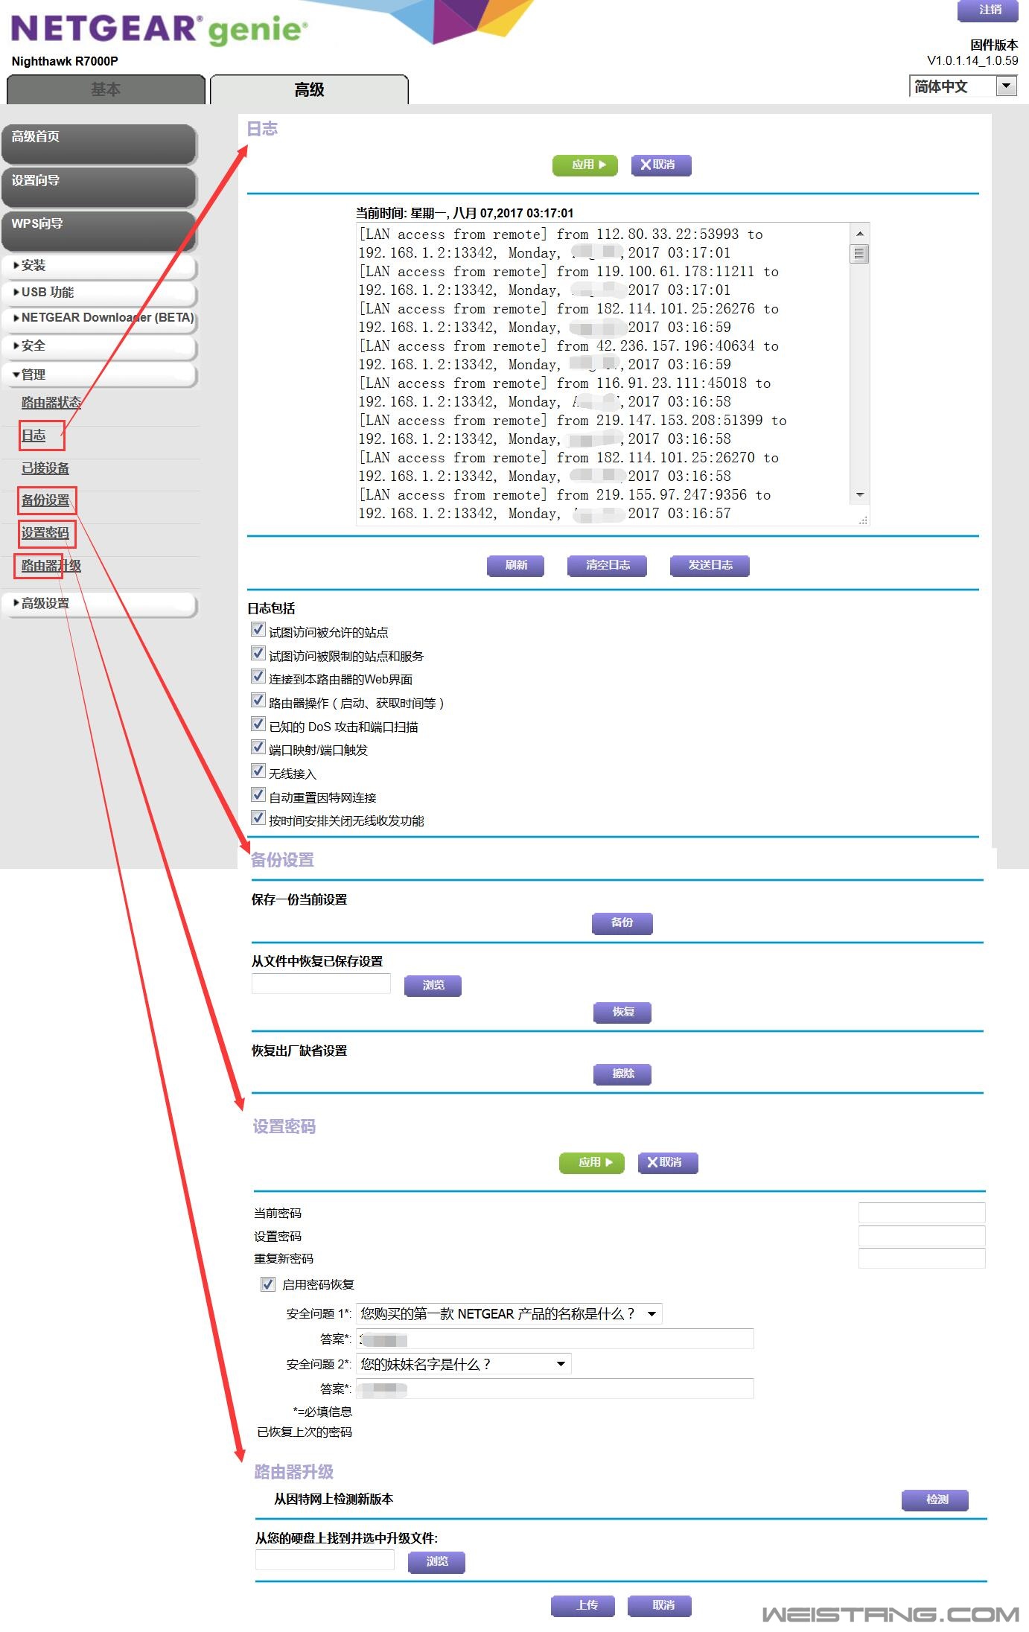Open the 日志 link in sidebar
Image resolution: width=1029 pixels, height=1632 pixels.
pyautogui.click(x=34, y=436)
